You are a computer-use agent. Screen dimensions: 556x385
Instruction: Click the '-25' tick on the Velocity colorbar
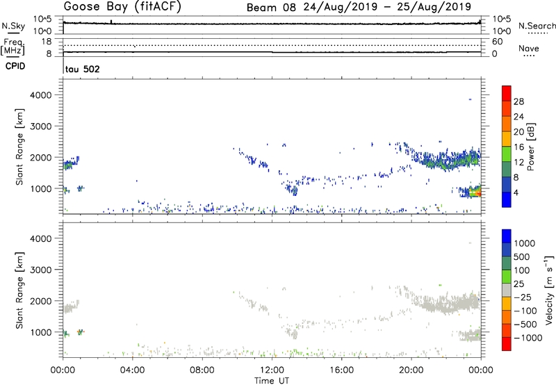coord(523,297)
